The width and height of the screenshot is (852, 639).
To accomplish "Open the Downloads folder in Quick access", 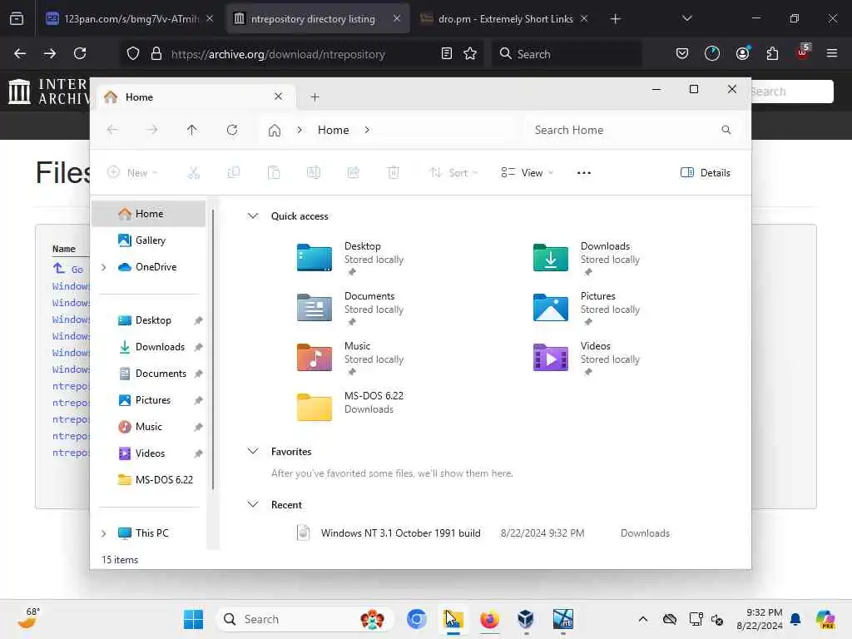I will click(x=587, y=258).
